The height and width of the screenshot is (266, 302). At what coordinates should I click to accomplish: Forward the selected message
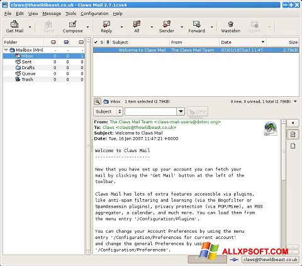tap(196, 27)
